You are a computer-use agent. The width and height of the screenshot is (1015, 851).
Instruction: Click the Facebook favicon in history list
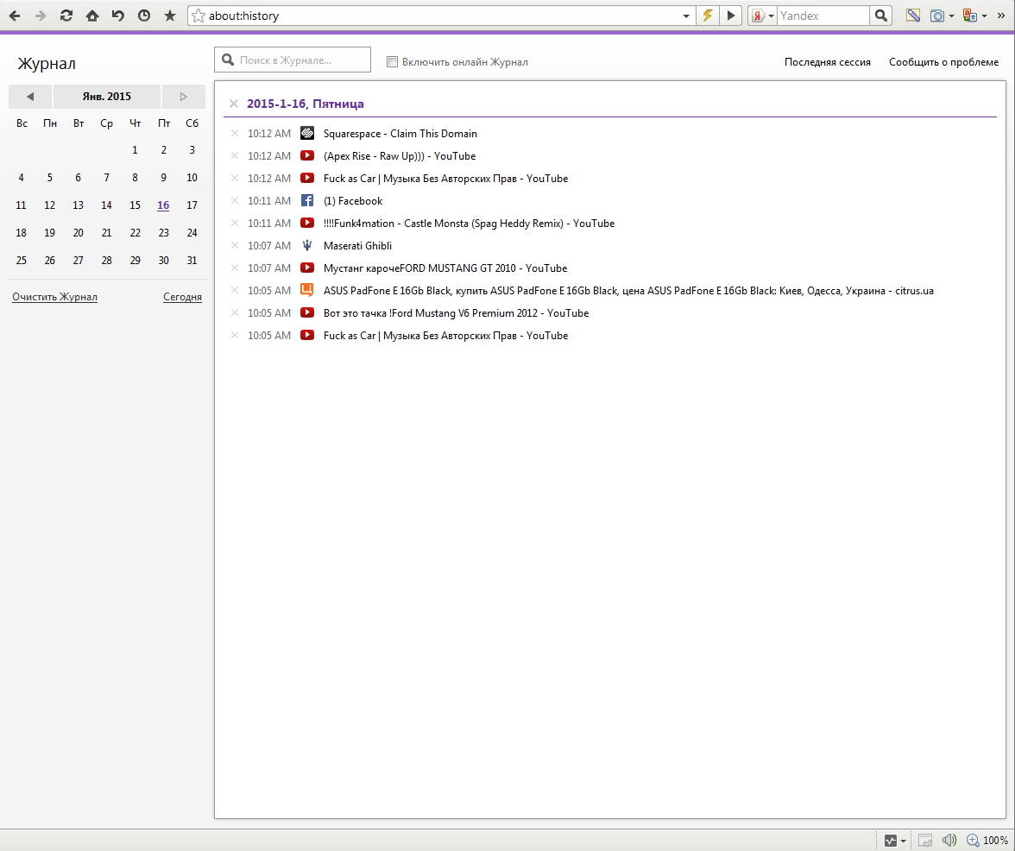[x=307, y=200]
